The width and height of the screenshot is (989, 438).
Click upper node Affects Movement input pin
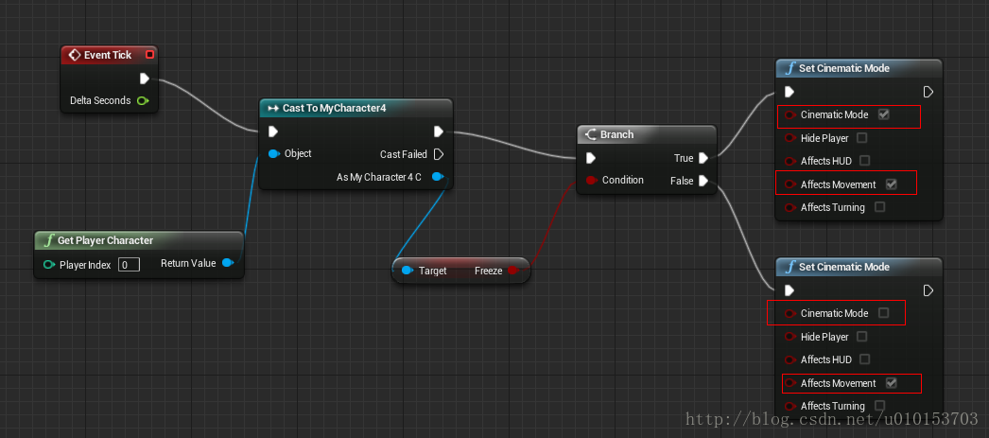click(790, 184)
